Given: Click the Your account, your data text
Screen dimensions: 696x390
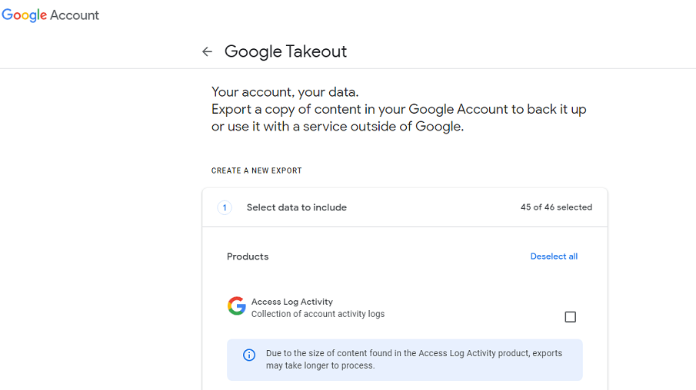Looking at the screenshot, I should pyautogui.click(x=285, y=92).
